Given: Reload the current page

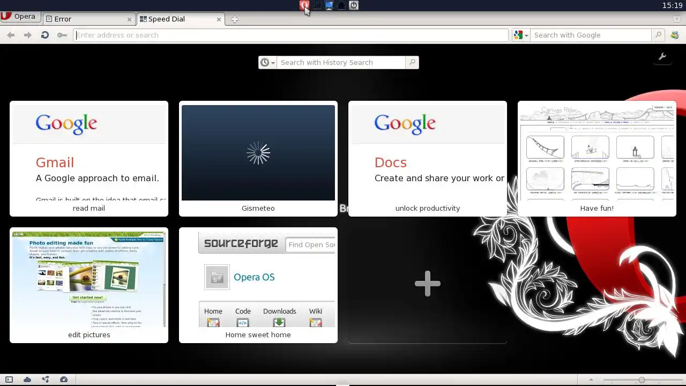Looking at the screenshot, I should click(45, 35).
